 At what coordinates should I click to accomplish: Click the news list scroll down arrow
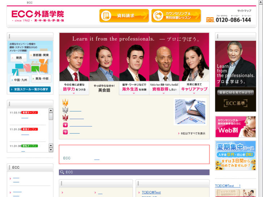51,150
